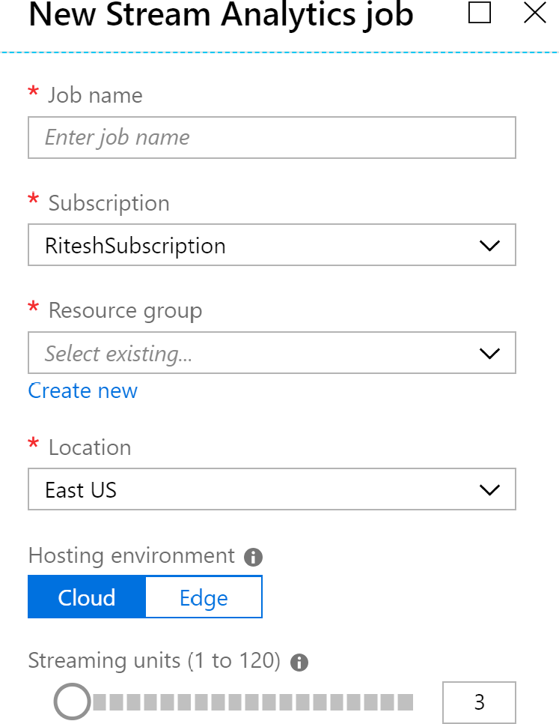Screen dimensions: 559x724
Task: Click the Create new link
Action: (x=83, y=390)
